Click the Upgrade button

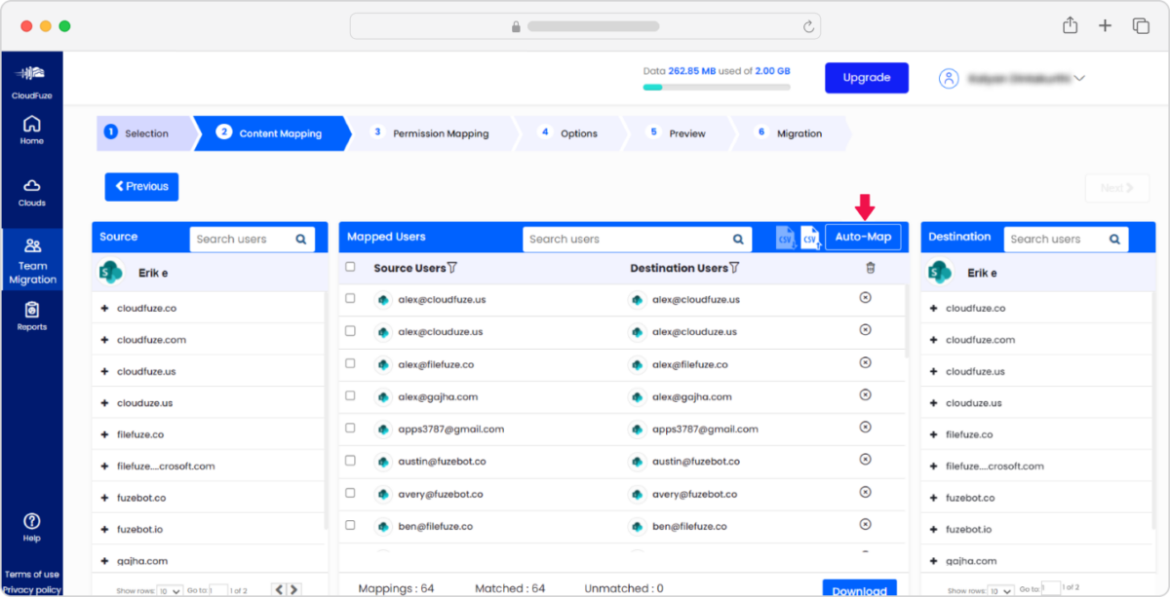point(866,77)
